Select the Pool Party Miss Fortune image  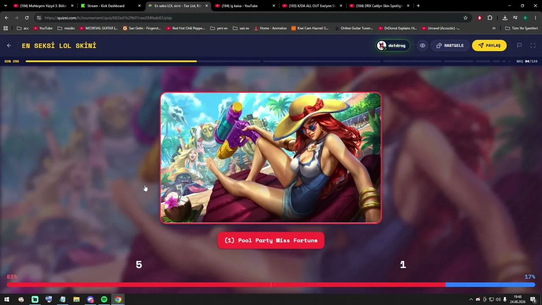(x=271, y=158)
